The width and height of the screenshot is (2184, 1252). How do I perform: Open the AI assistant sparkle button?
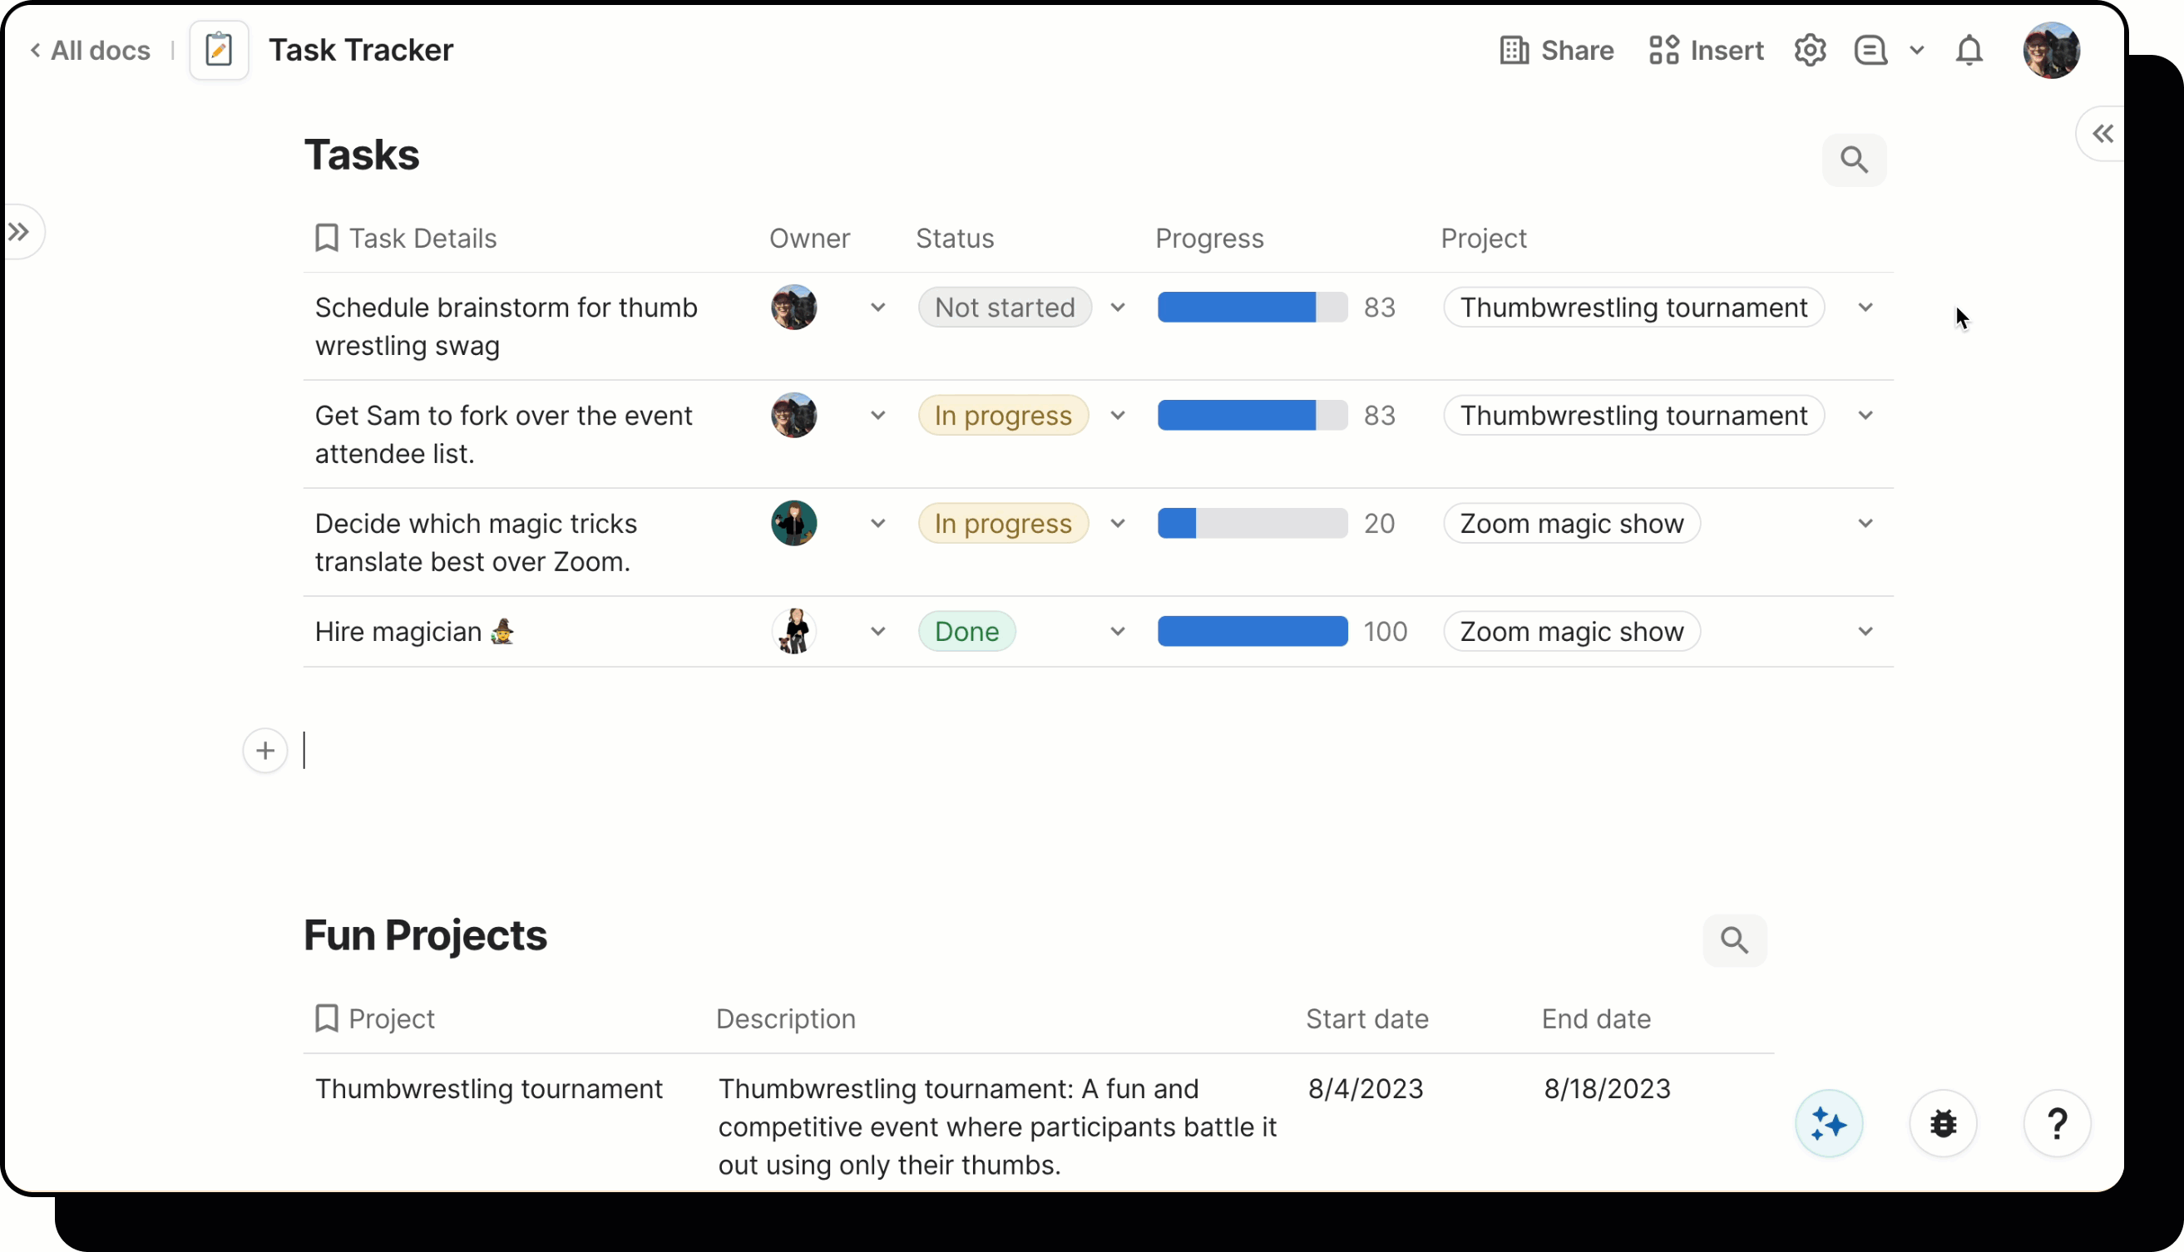[x=1829, y=1124]
